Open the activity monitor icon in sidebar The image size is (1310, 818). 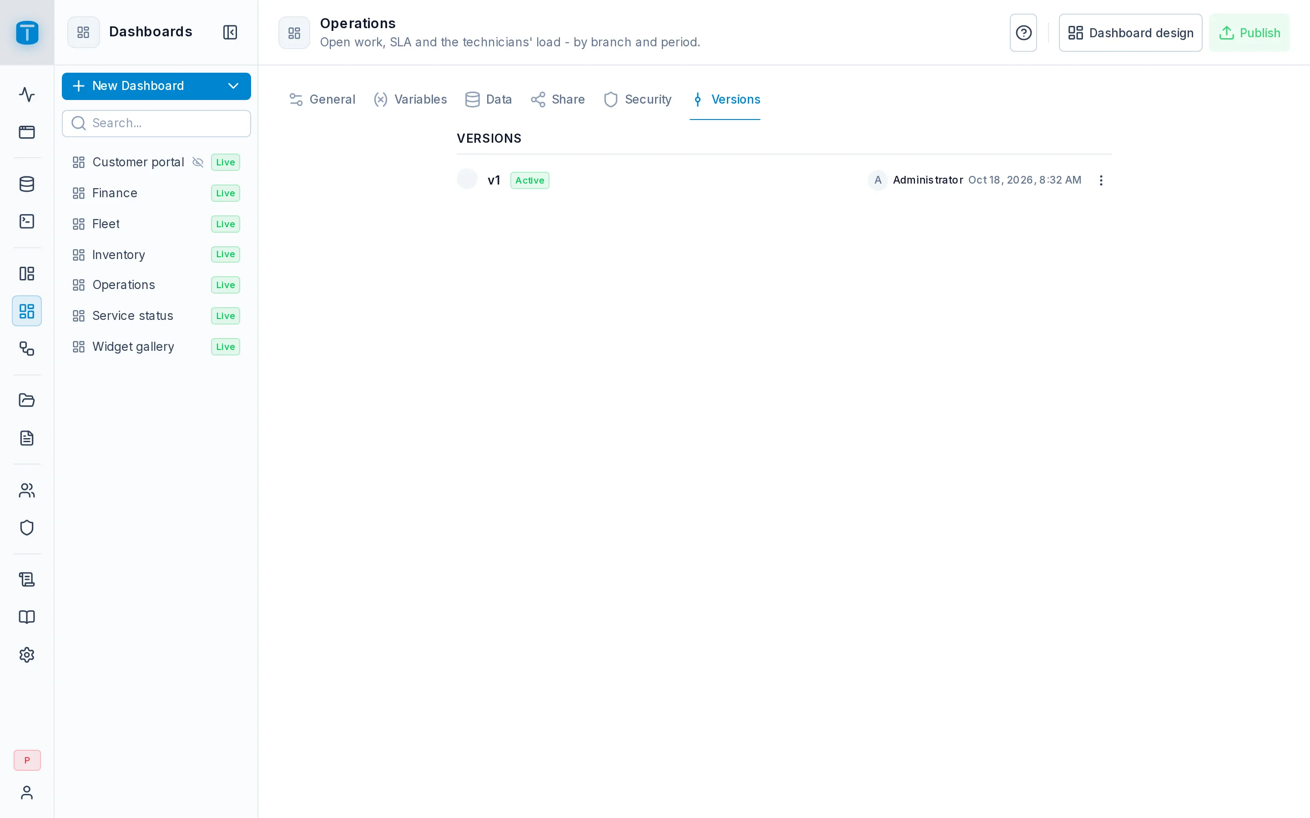[26, 95]
